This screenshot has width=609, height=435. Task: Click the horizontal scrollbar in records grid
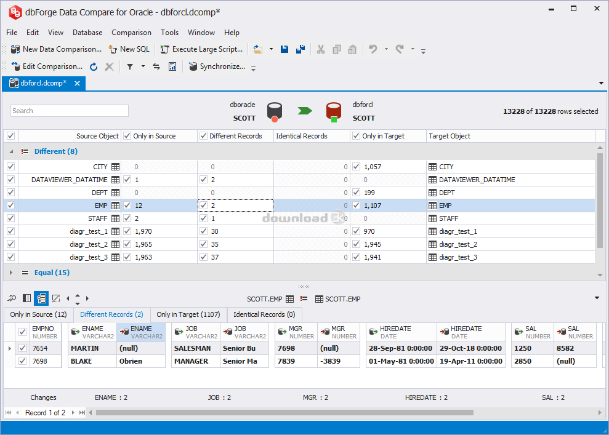(284, 412)
